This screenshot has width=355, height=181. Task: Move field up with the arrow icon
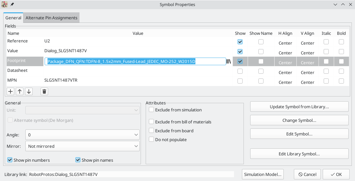(x=20, y=91)
